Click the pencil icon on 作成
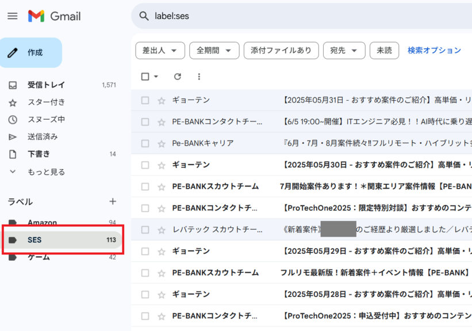 coord(12,53)
